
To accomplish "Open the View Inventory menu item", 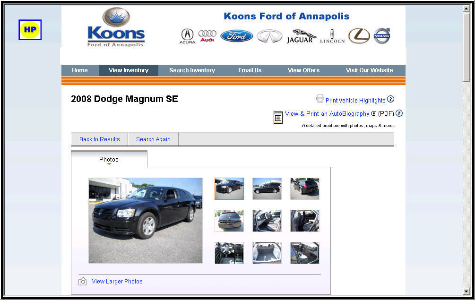I will [129, 70].
